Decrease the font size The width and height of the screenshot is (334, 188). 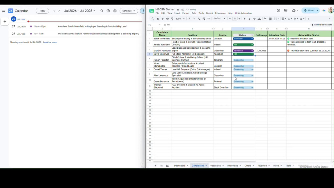230,19
